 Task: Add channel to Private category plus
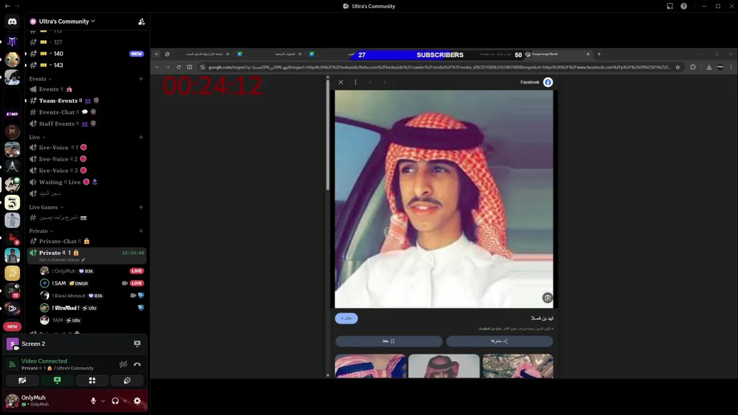click(141, 231)
